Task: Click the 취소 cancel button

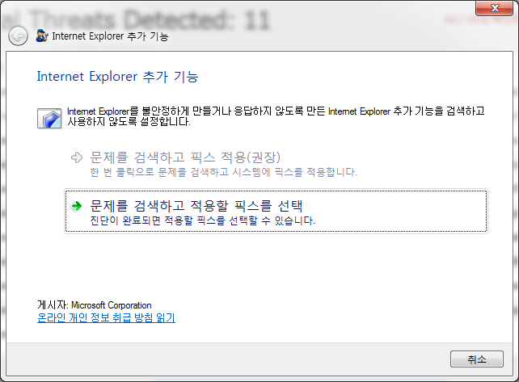Action: [477, 359]
